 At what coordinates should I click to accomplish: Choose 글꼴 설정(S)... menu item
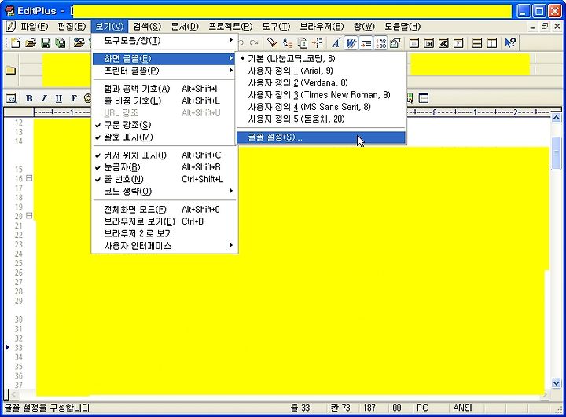coord(321,137)
